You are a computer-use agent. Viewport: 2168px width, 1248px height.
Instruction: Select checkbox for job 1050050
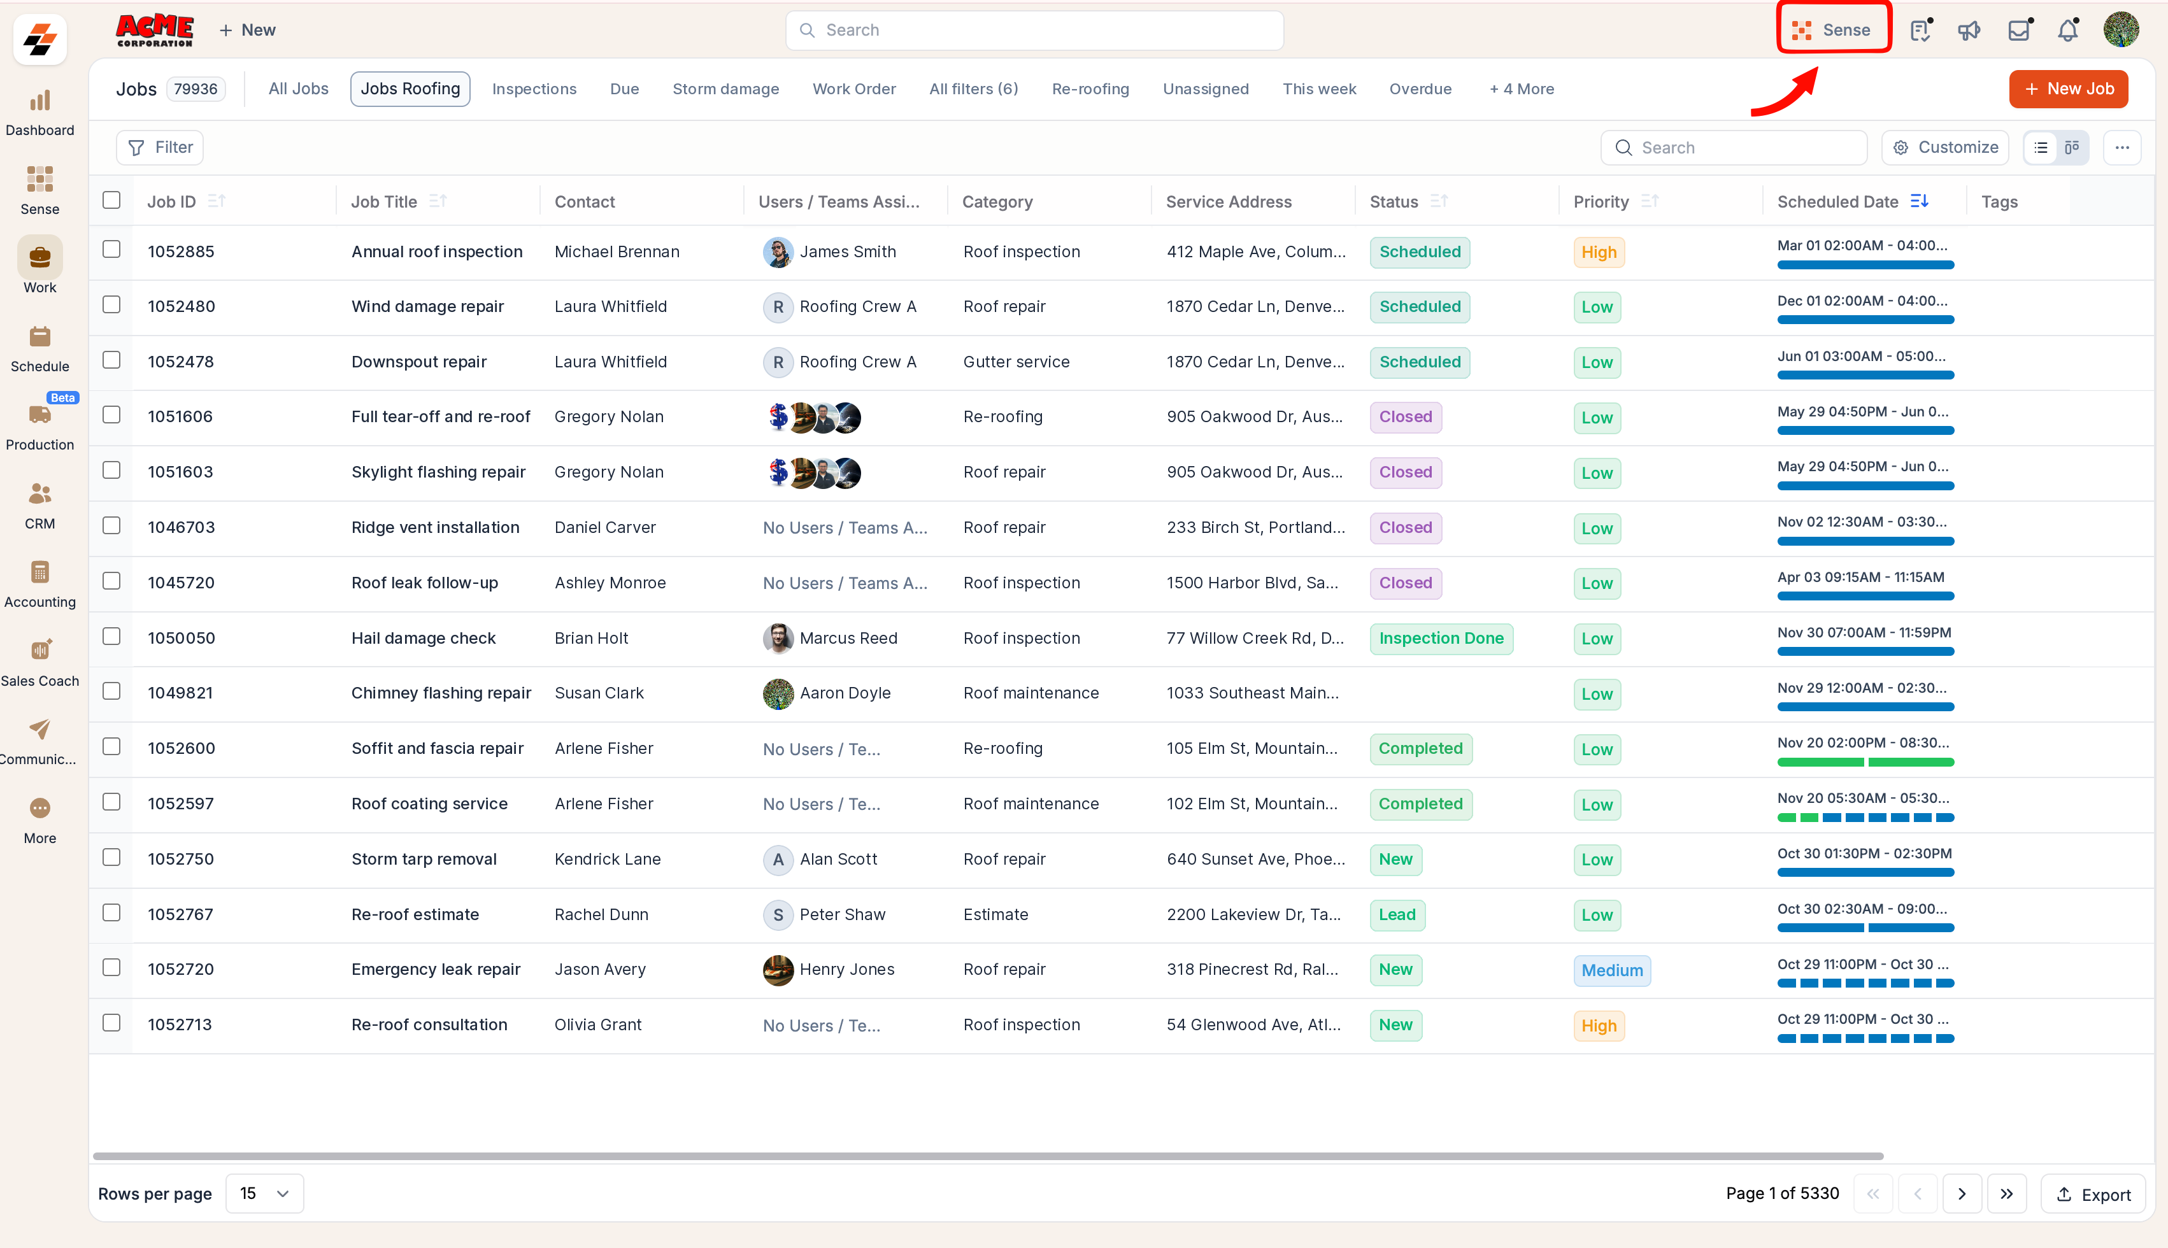[x=111, y=636]
